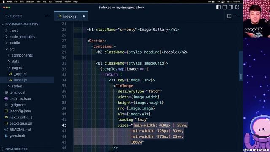Click loading="lazy" attribute

point(133,119)
